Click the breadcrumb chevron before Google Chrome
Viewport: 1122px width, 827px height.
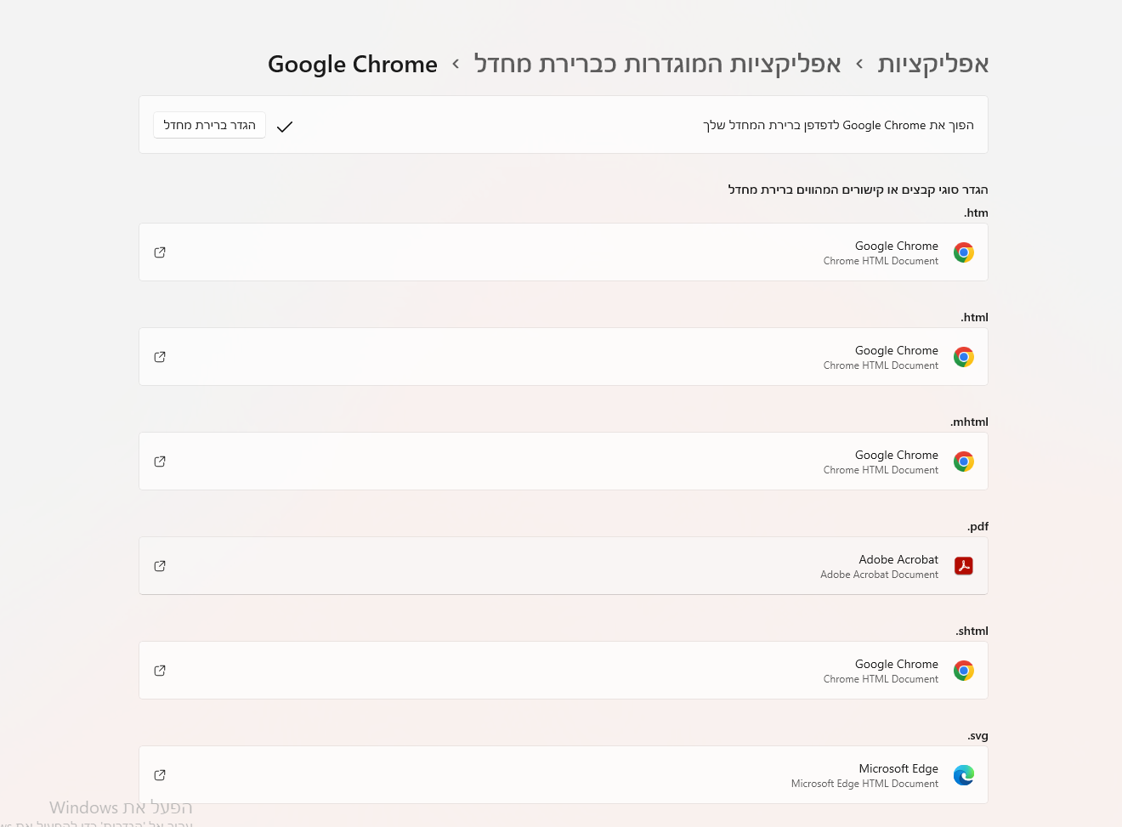click(x=456, y=64)
